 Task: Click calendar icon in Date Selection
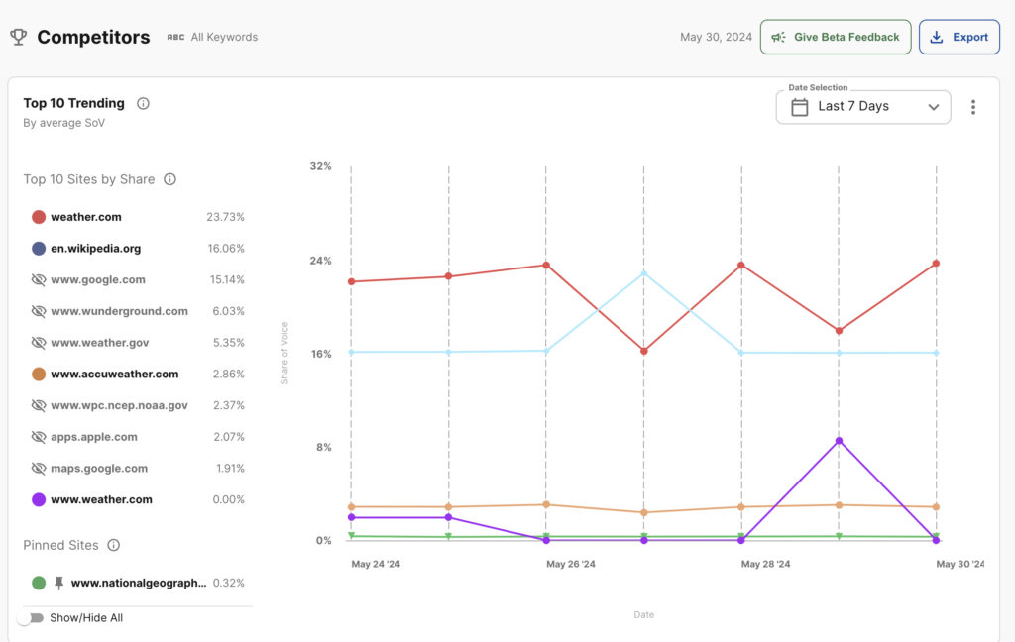pyautogui.click(x=799, y=107)
